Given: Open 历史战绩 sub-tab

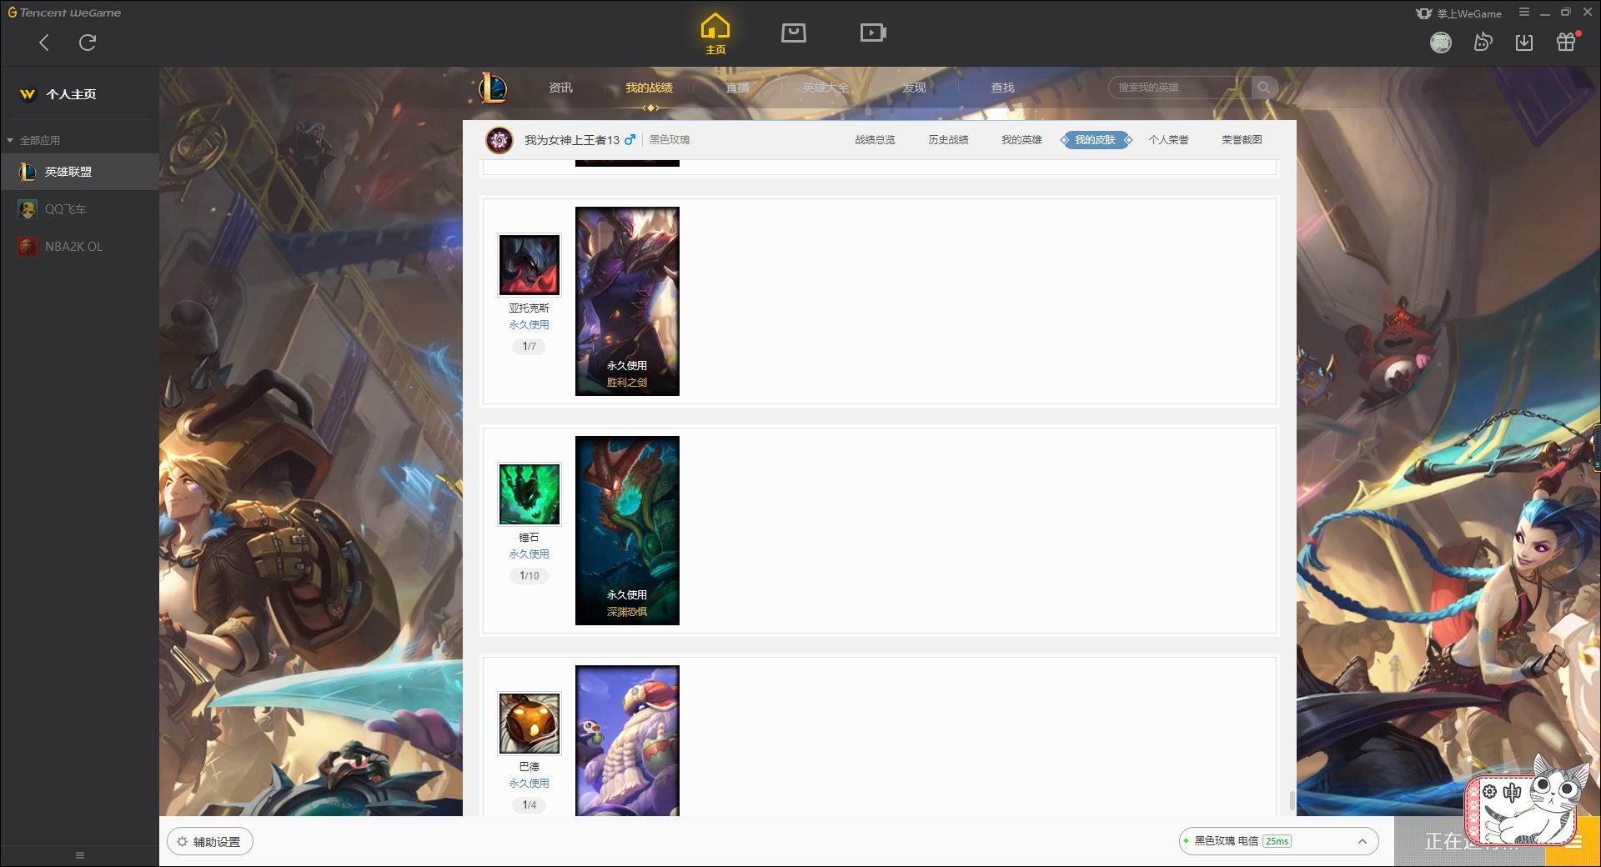Looking at the screenshot, I should (948, 140).
